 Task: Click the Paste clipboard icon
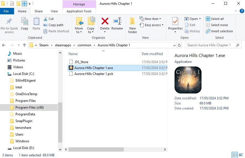36,21
